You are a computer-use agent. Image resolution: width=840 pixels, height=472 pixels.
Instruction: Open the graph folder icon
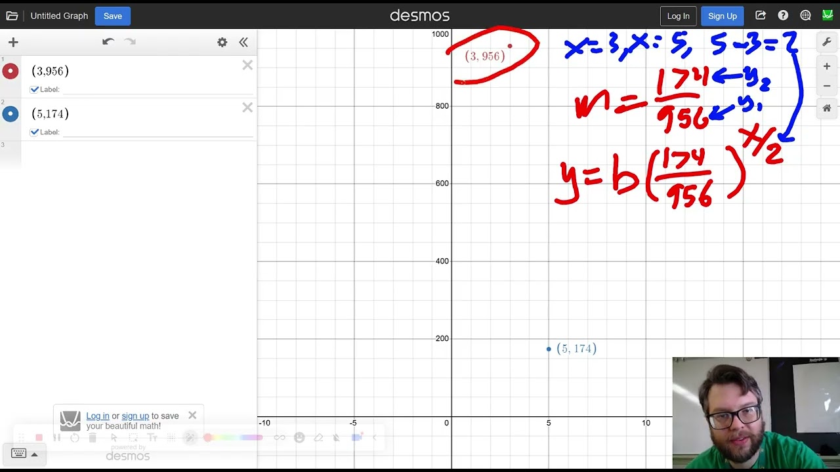pos(12,16)
